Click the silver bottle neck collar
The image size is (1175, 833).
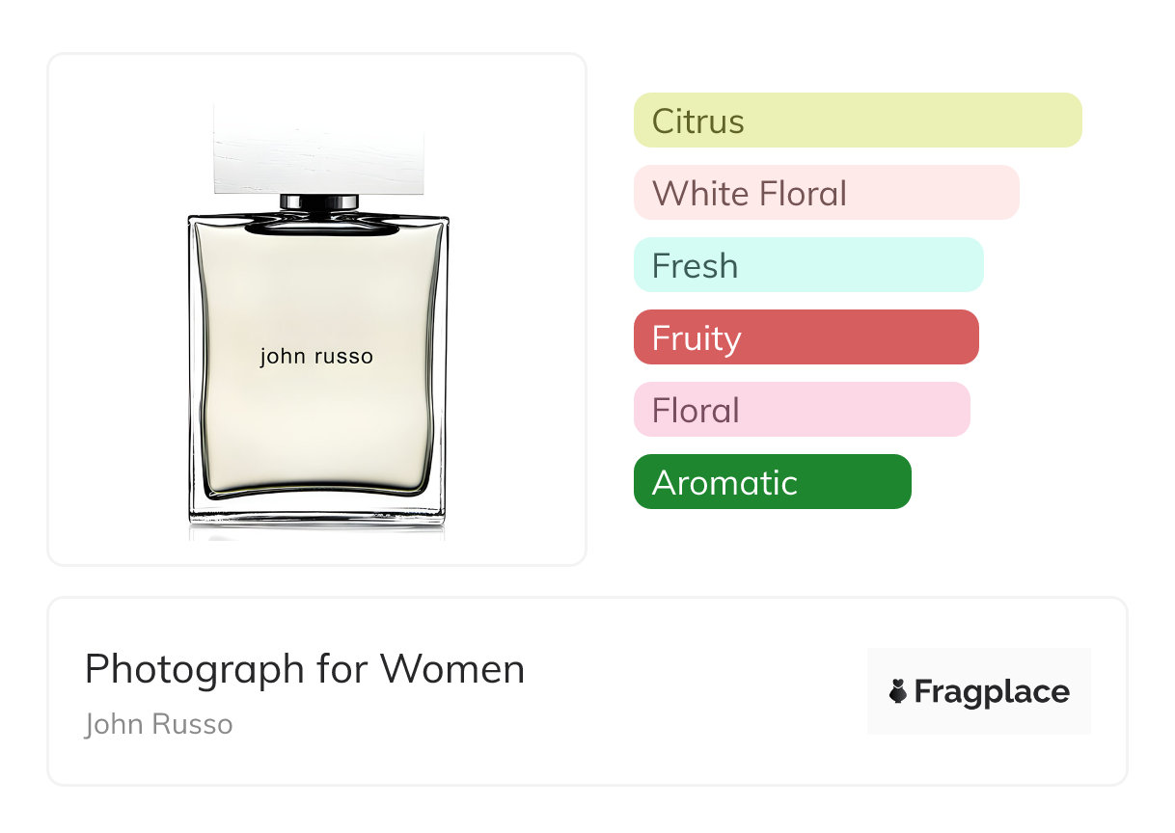pyautogui.click(x=316, y=202)
